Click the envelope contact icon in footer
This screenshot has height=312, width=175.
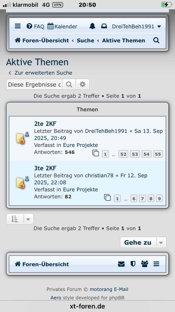pyautogui.click(x=121, y=264)
